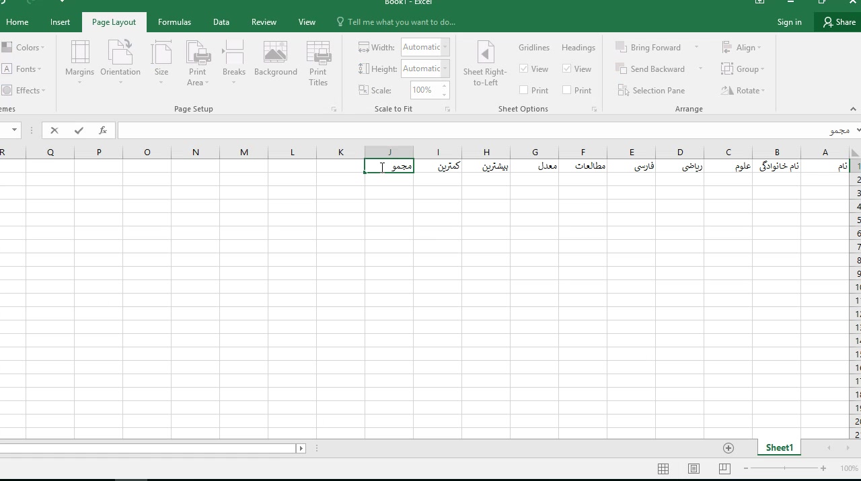Select cell containing ریاضی
861x481 pixels.
tap(680, 166)
